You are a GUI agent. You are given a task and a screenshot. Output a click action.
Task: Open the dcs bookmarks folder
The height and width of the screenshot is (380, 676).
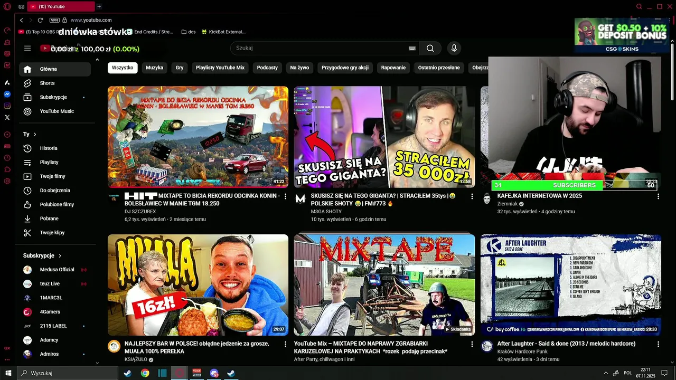[x=188, y=32]
